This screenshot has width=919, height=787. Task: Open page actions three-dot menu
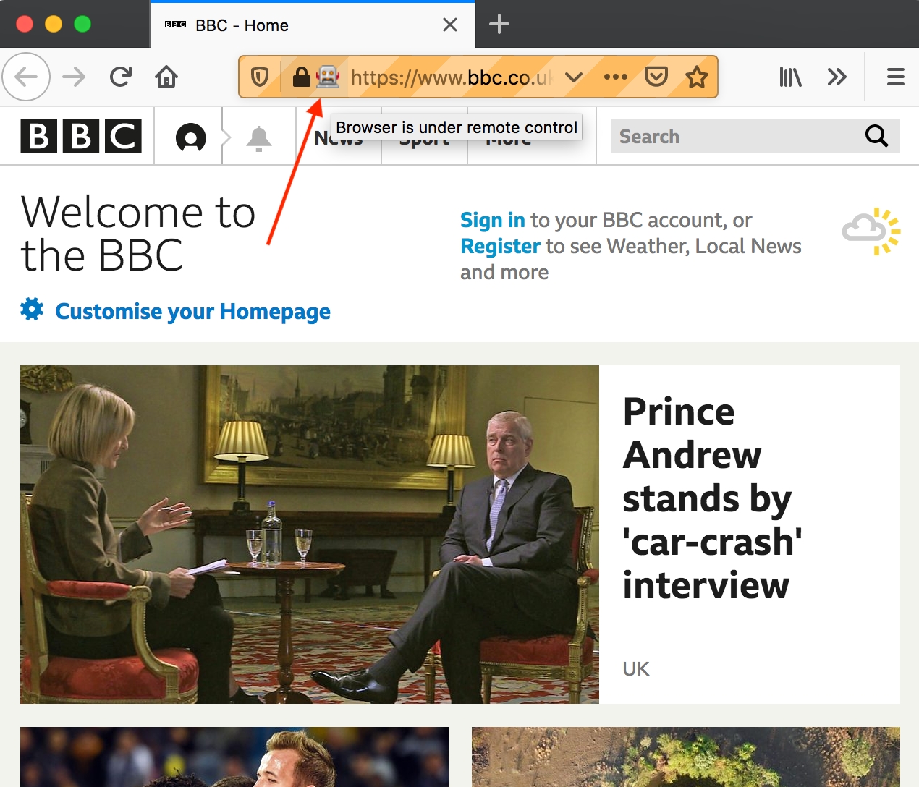click(615, 77)
